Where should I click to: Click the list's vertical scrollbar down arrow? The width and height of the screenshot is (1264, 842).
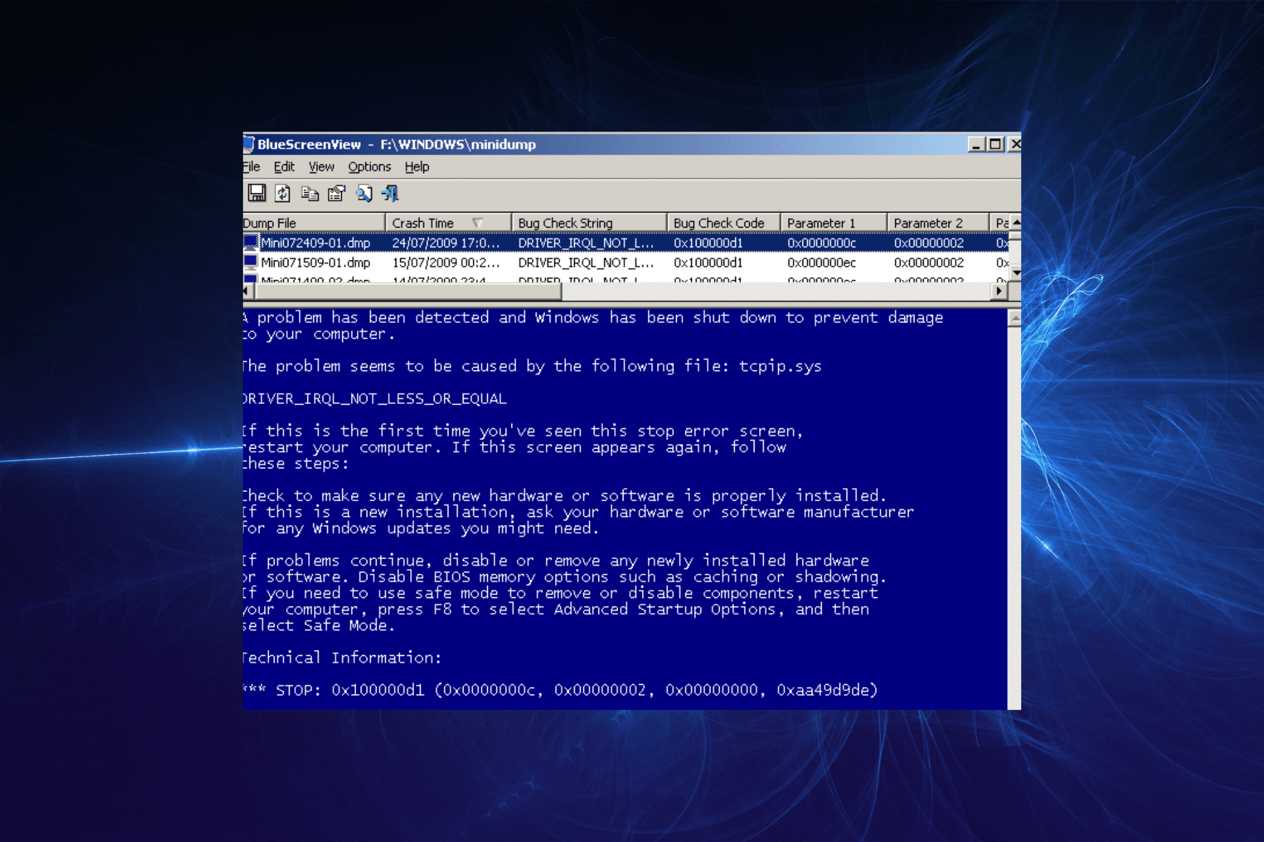(1016, 272)
